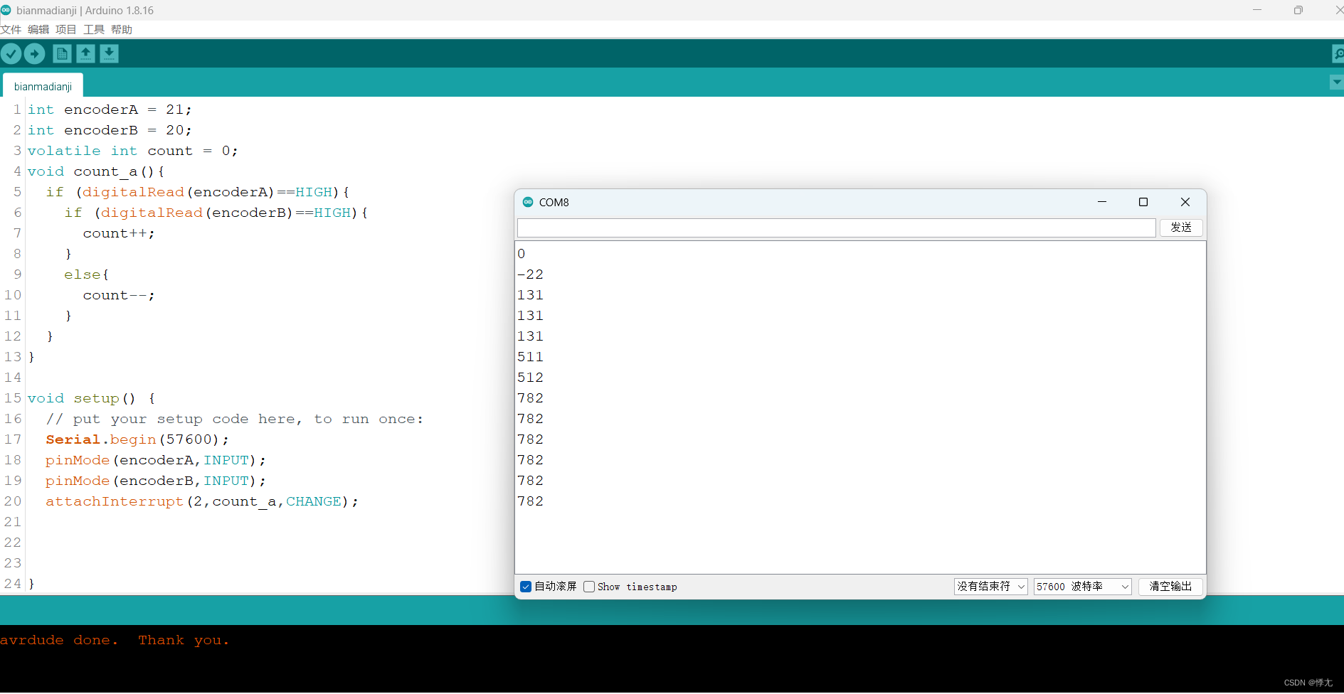
Task: Click the "else{" line in the code
Action: pos(86,274)
